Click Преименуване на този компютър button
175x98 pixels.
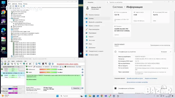(x=160, y=45)
